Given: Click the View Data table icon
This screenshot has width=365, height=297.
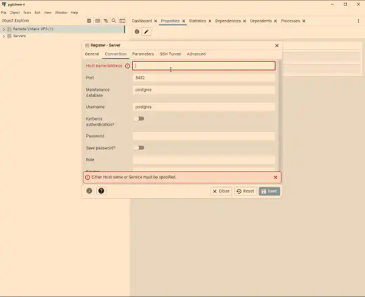Looking at the screenshot, I should [x=97, y=21].
